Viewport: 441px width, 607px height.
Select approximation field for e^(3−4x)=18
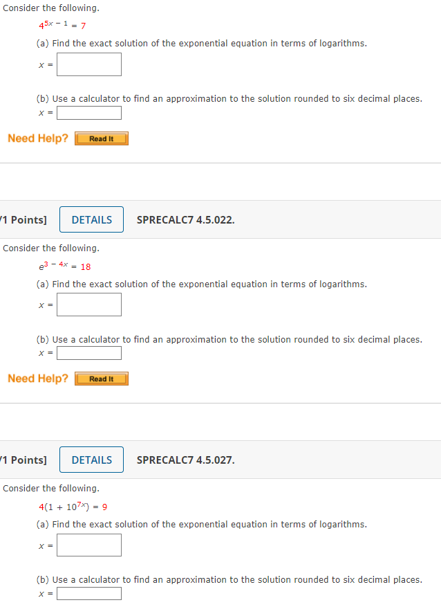coord(89,353)
